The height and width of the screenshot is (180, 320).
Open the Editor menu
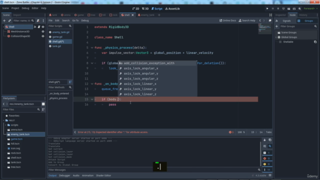[x=35, y=8]
